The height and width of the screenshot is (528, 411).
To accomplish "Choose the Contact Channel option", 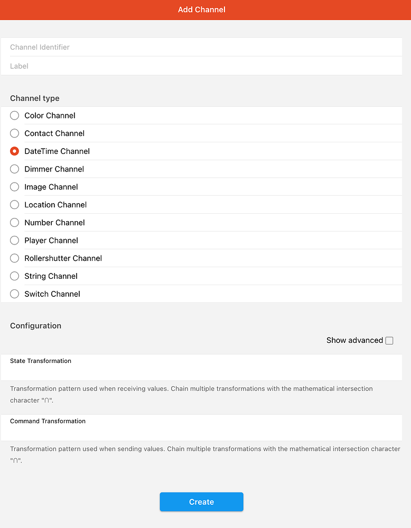I will click(15, 133).
